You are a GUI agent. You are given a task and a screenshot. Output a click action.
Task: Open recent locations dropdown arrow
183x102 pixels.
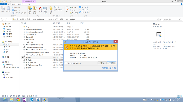pyautogui.click(x=9, y=19)
